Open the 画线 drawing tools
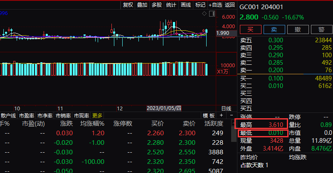The image size is (333, 173). (x=186, y=5)
